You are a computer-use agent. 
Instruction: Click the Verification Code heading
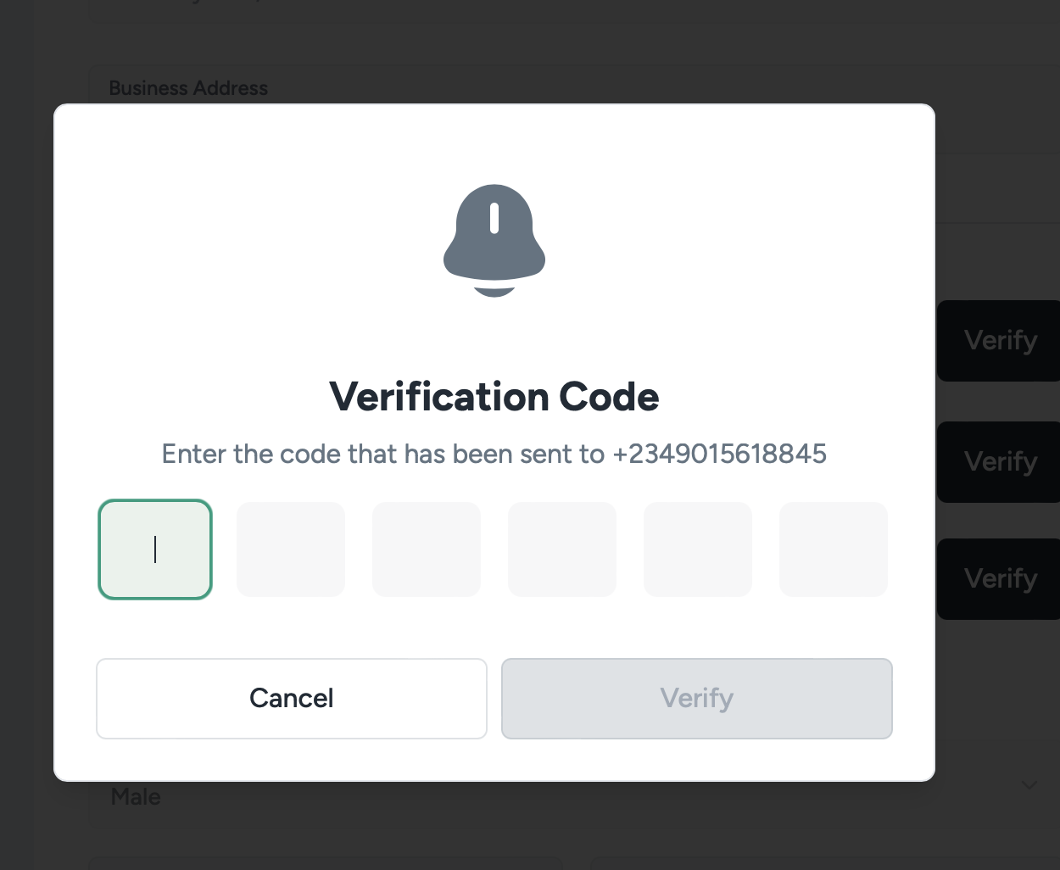[x=494, y=397]
